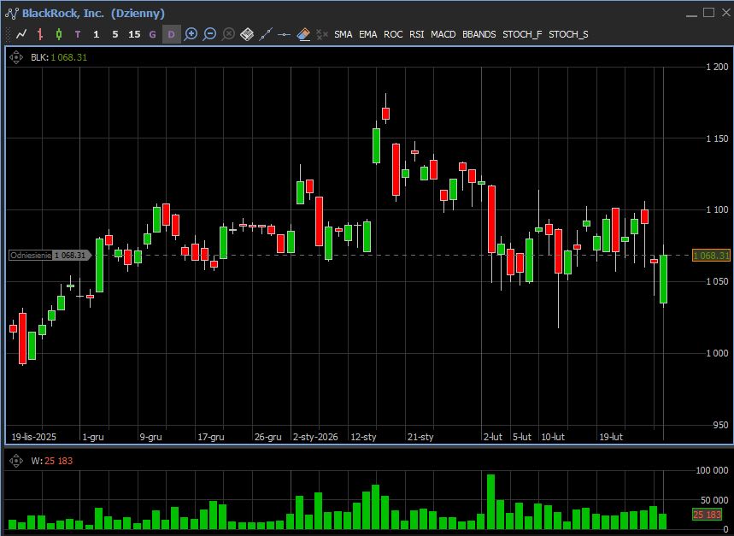This screenshot has width=734, height=536.
Task: Enable the RSI indicator
Action: coord(416,34)
